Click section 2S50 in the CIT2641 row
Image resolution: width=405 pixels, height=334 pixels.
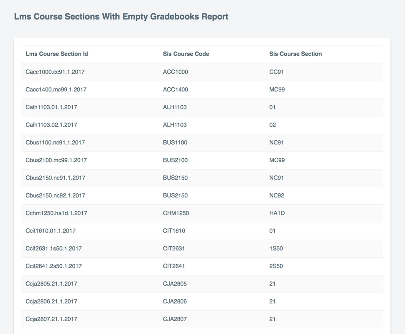click(276, 266)
